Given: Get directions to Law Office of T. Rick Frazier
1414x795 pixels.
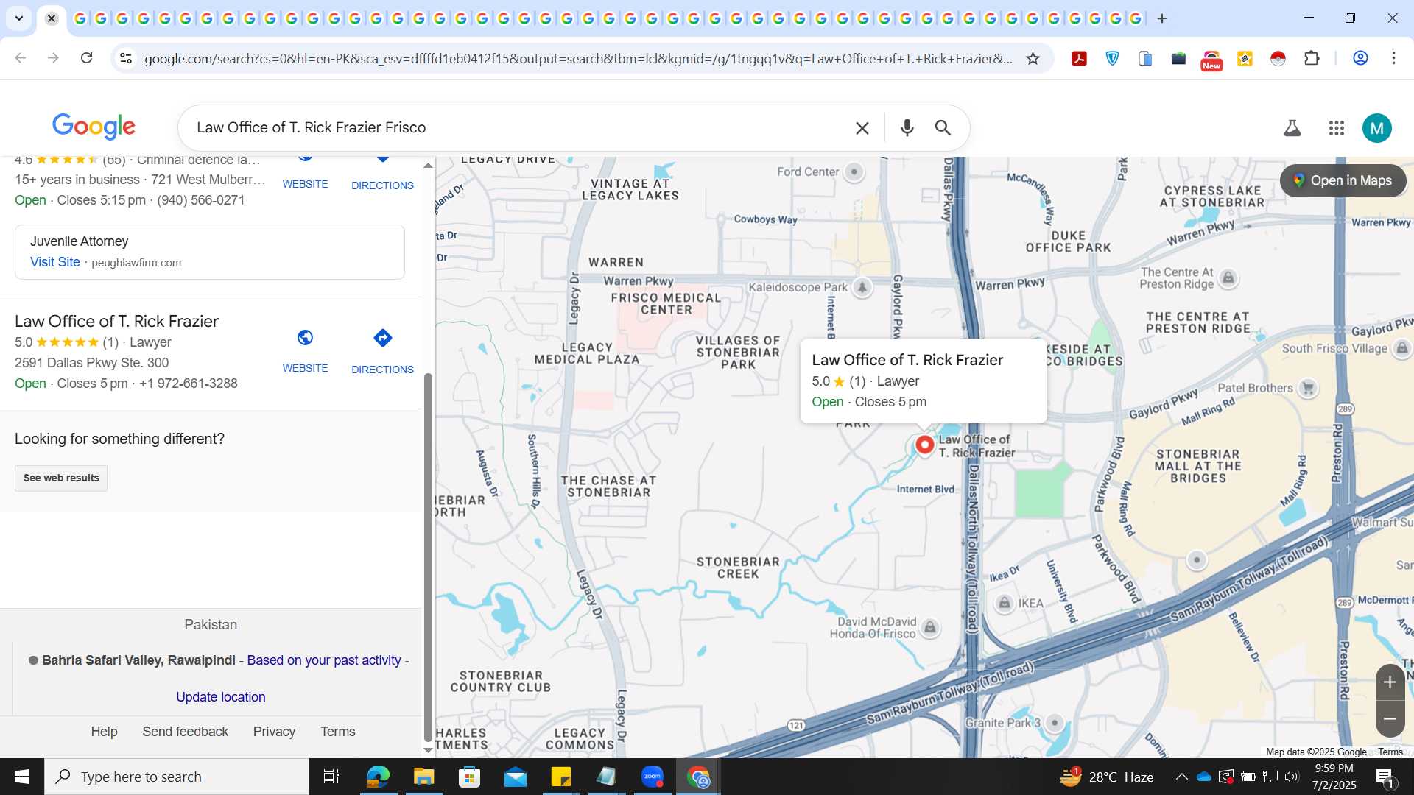Looking at the screenshot, I should 382,352.
